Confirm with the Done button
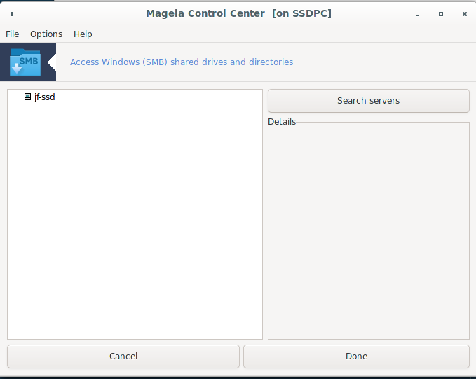This screenshot has height=379, width=476. [x=356, y=357]
